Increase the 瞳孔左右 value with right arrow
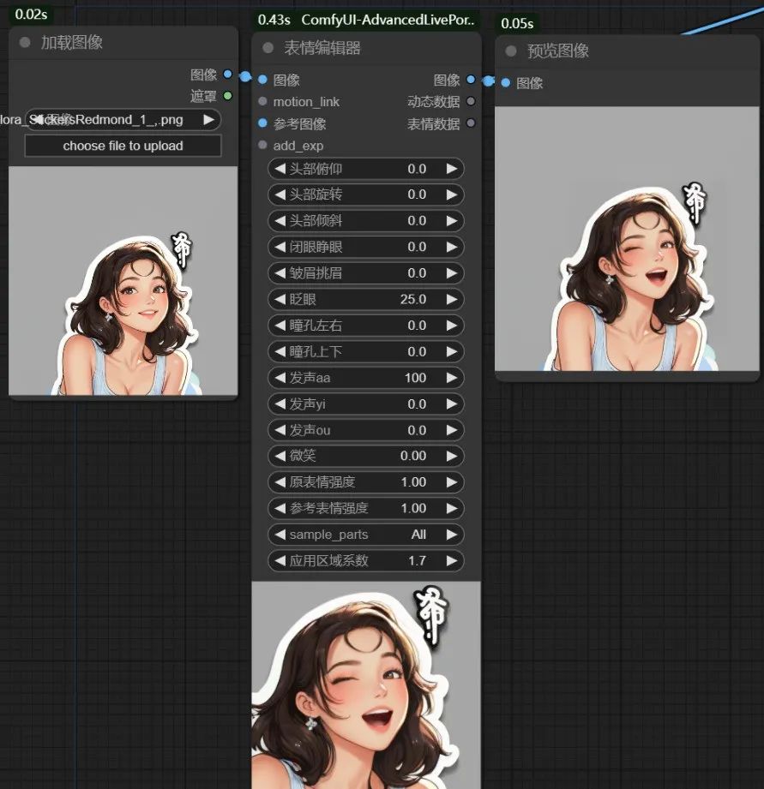Image resolution: width=764 pixels, height=789 pixels. pyautogui.click(x=452, y=326)
